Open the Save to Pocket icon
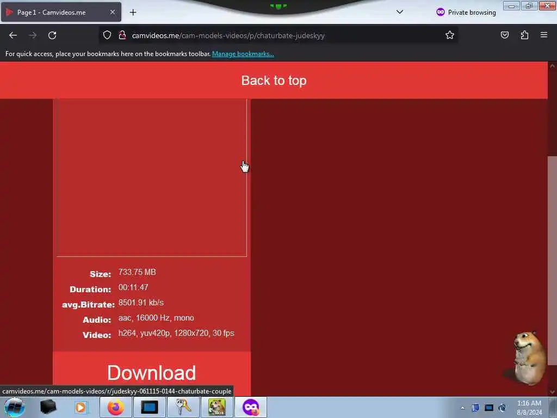 click(504, 35)
